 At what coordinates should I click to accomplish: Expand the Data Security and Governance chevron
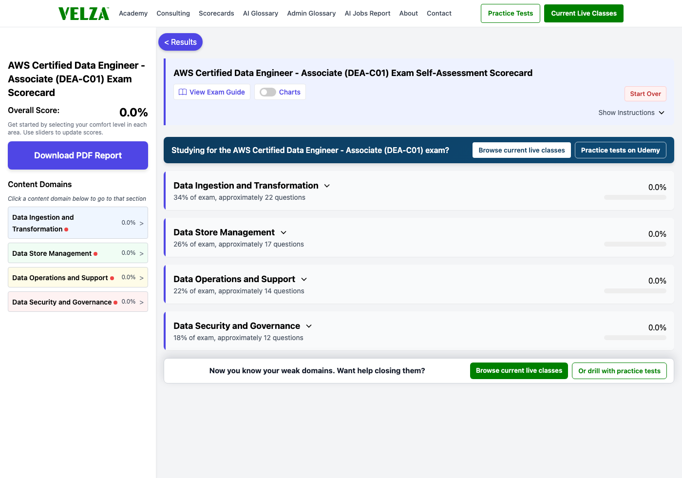coord(309,326)
